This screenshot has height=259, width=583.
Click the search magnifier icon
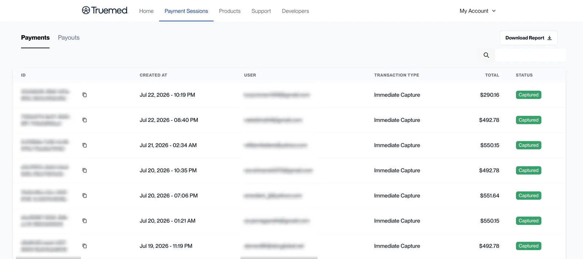click(x=486, y=55)
